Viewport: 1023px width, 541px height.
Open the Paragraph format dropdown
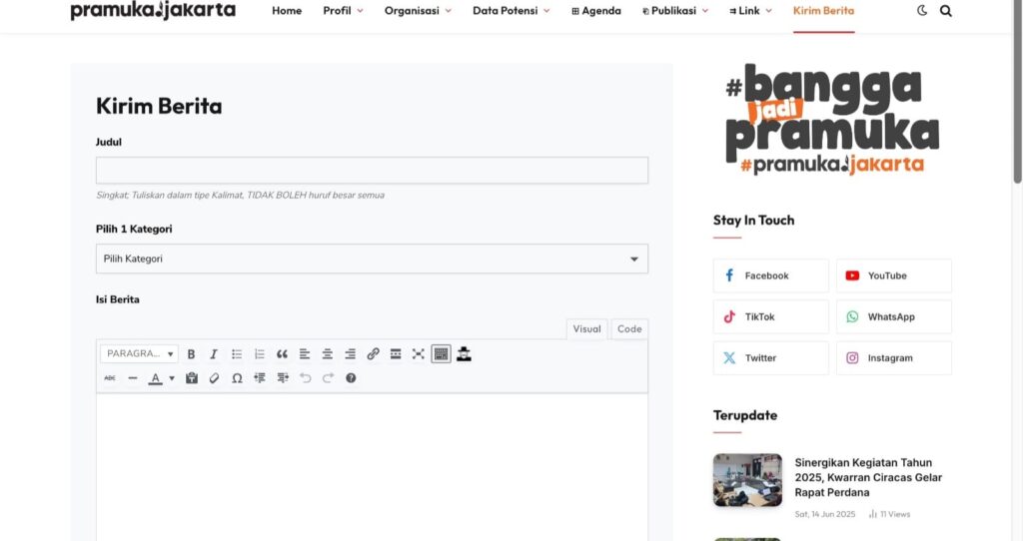pyautogui.click(x=139, y=354)
